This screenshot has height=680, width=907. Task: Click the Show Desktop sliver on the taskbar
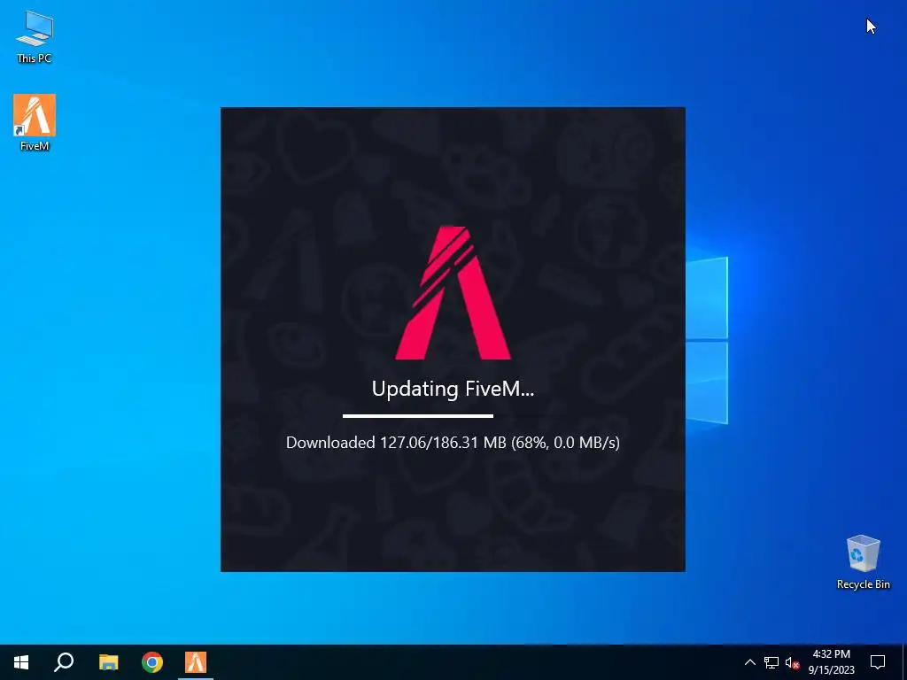[x=904, y=662]
